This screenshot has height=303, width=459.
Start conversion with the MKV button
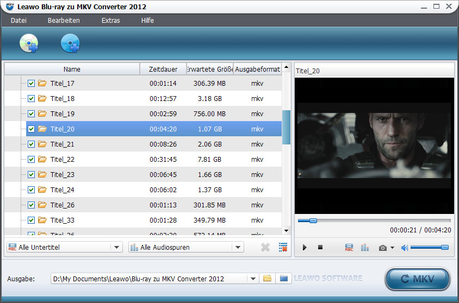(x=417, y=279)
